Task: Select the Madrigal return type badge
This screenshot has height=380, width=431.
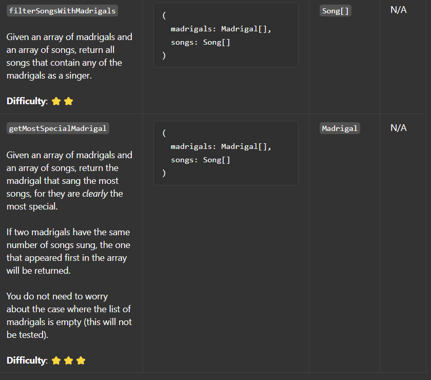Action: pos(340,128)
